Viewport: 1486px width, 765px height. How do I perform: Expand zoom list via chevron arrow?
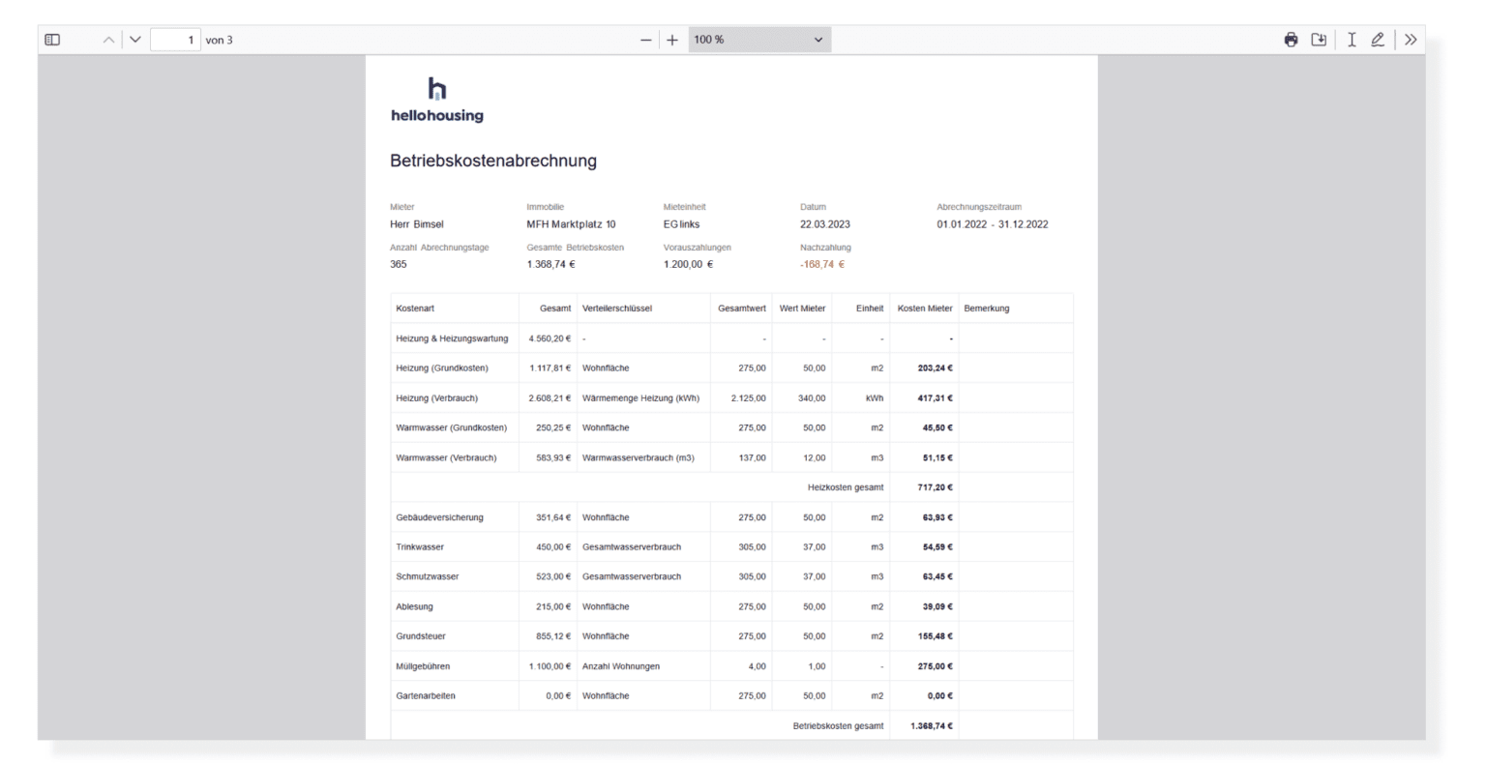click(x=818, y=40)
